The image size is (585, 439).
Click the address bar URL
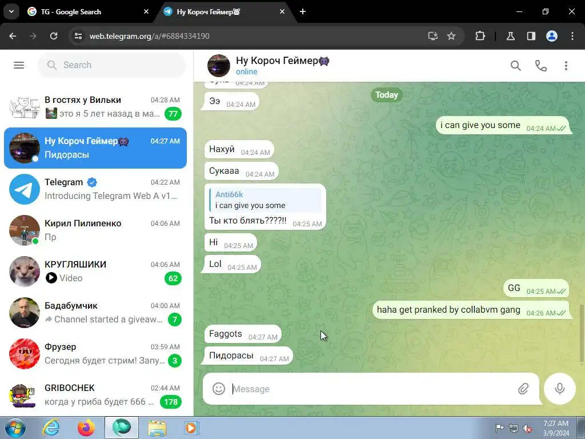[x=149, y=36]
